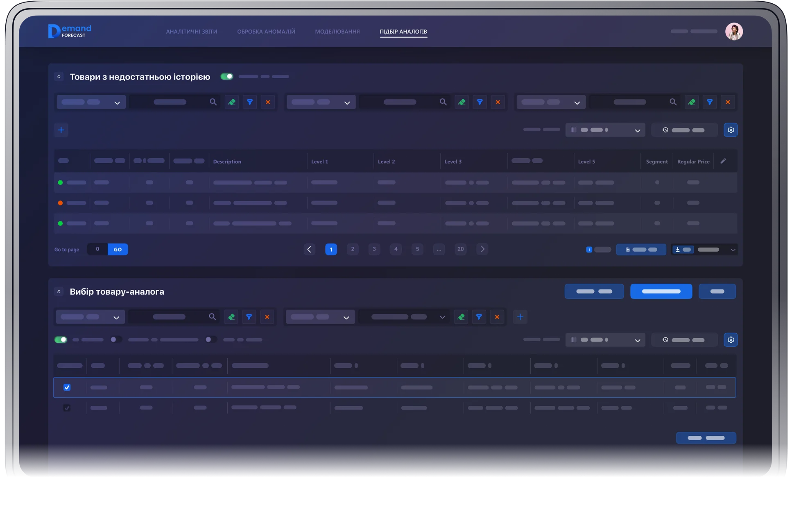Toggle the green switch beside Товари з недостатньою історією

[226, 76]
